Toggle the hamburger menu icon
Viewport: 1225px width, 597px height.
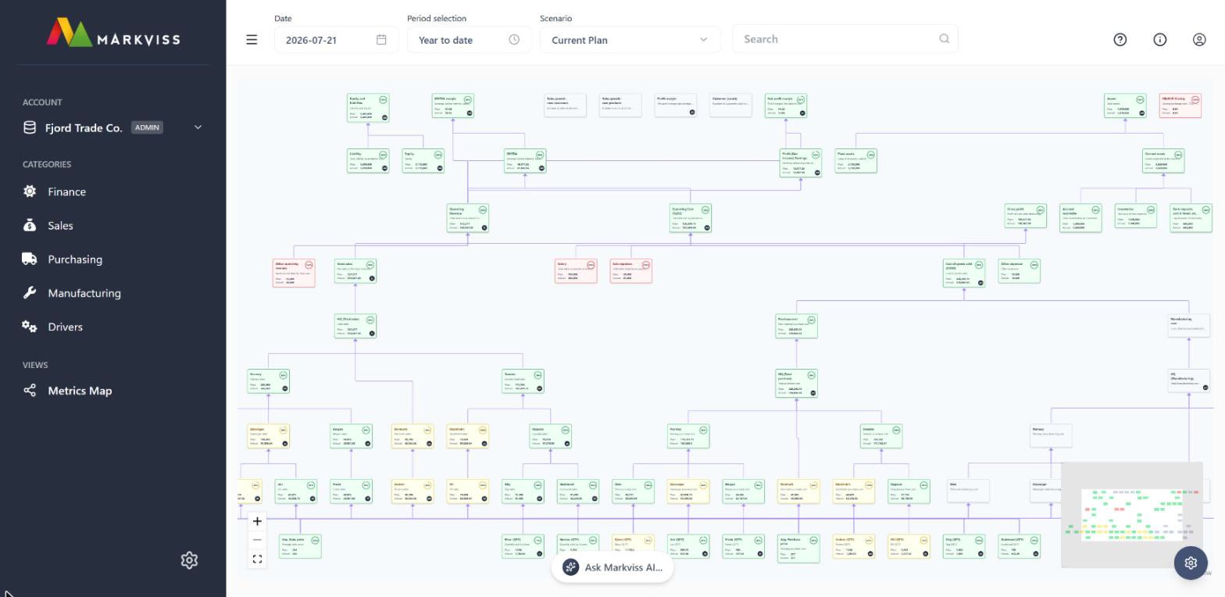tap(252, 39)
